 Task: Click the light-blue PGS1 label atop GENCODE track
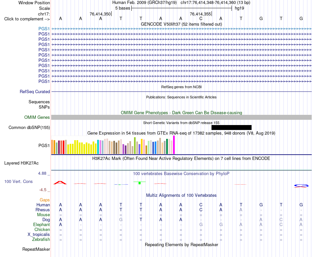pos(44,29)
